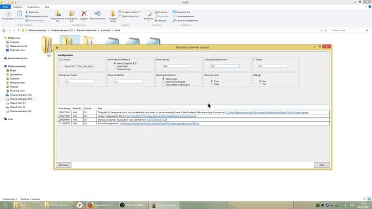Expand breadcrumb chevron after Мой компьютер
372x209 pixels.
(48, 30)
